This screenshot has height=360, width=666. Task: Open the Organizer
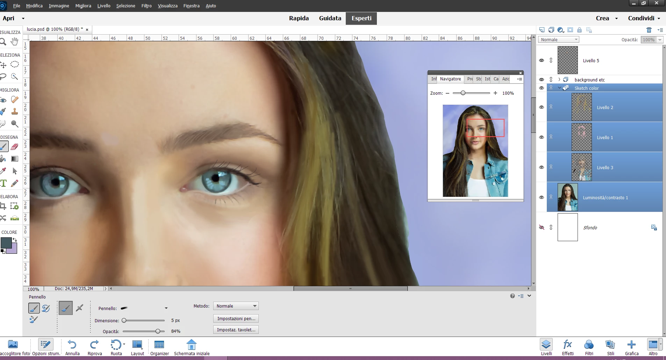pyautogui.click(x=159, y=347)
